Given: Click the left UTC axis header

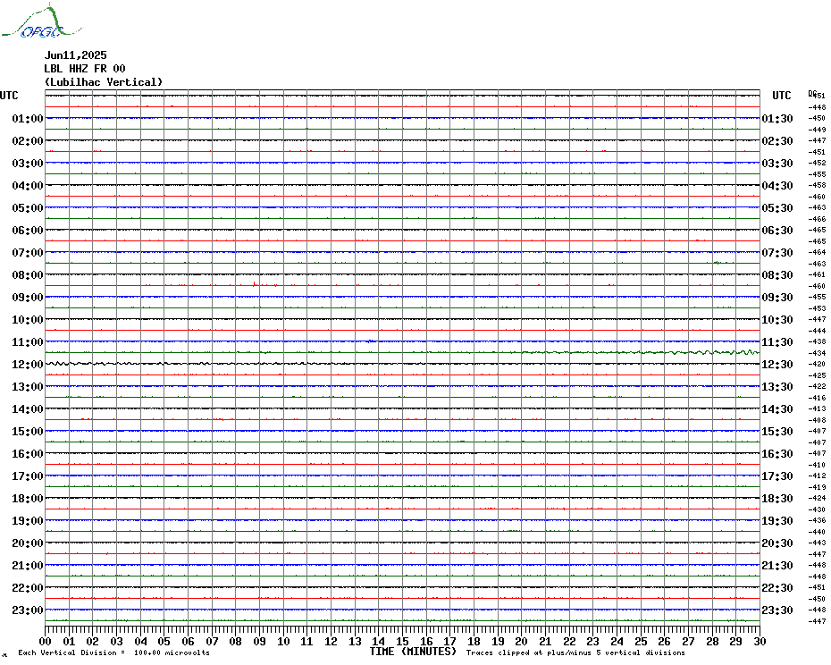Looking at the screenshot, I should point(9,96).
